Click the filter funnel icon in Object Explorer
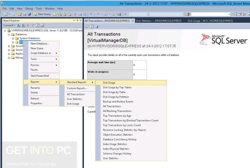 [x=33, y=25]
